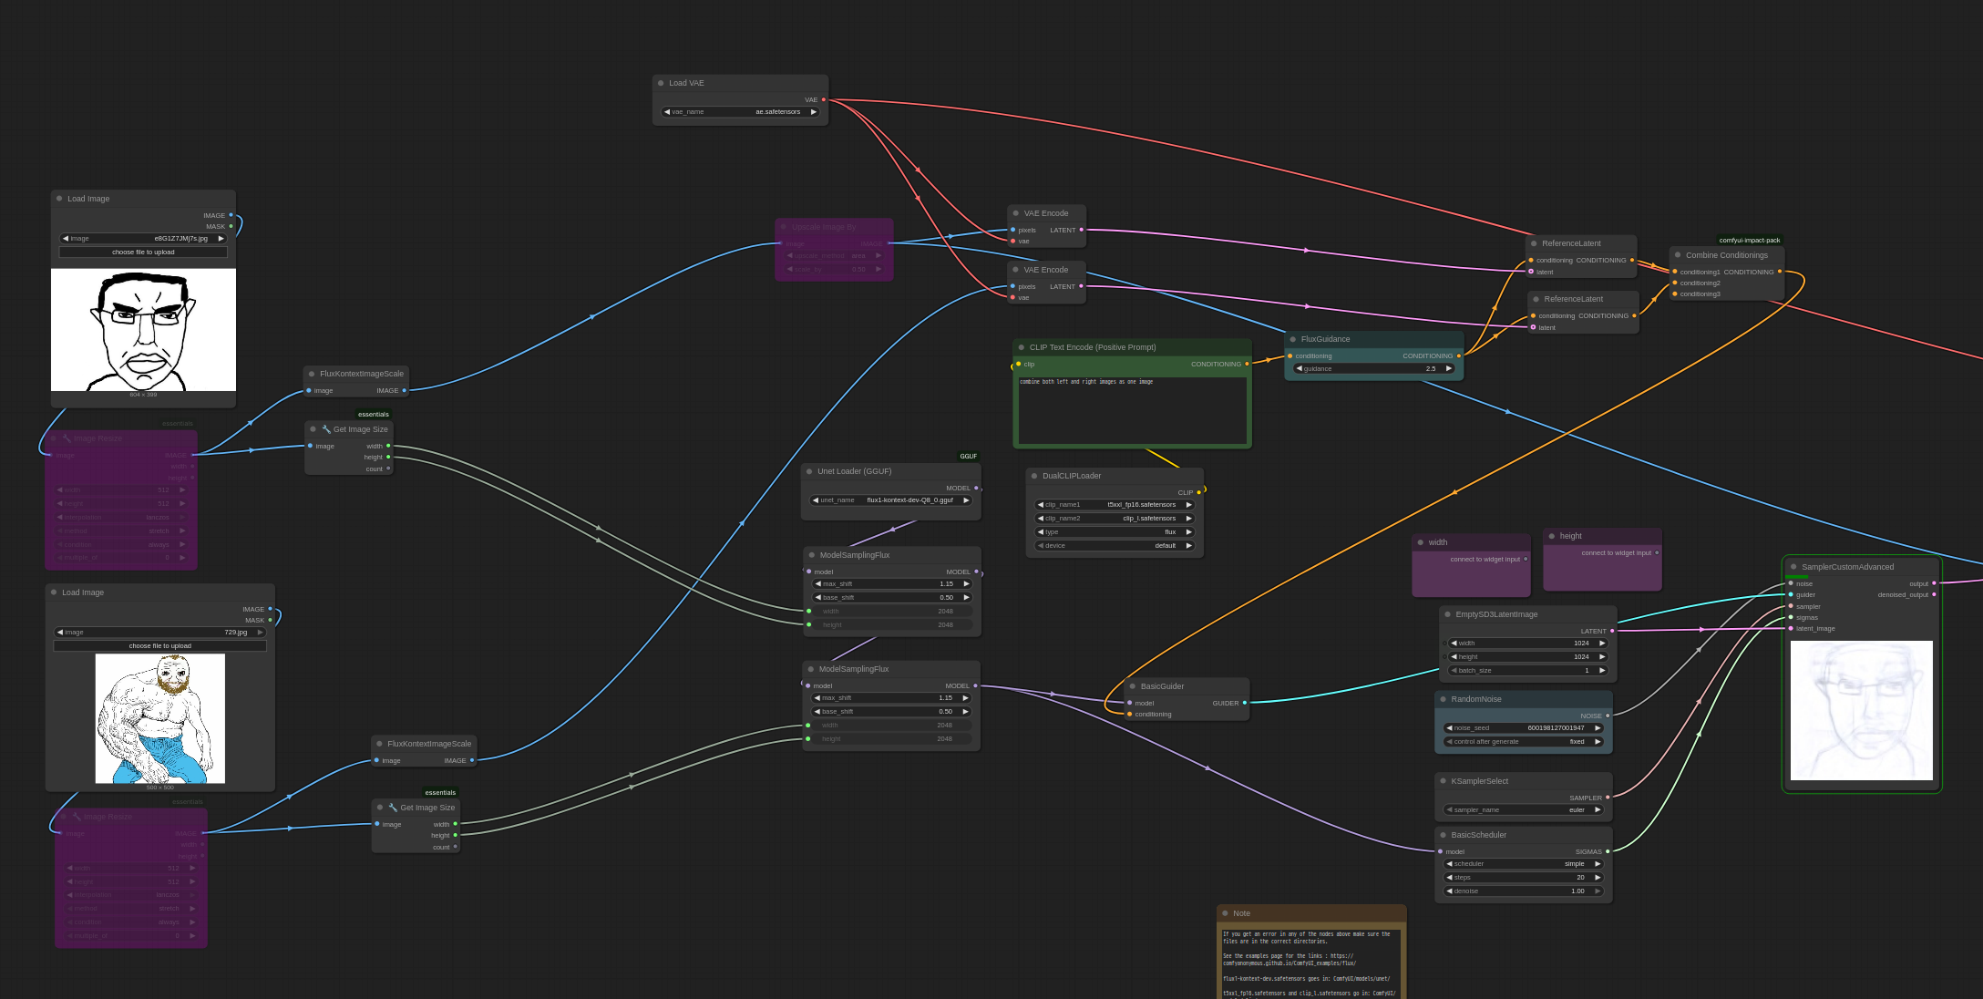Click the LATENT output port on EmptySD3LatentImage
This screenshot has width=1983, height=999.
pos(1612,631)
